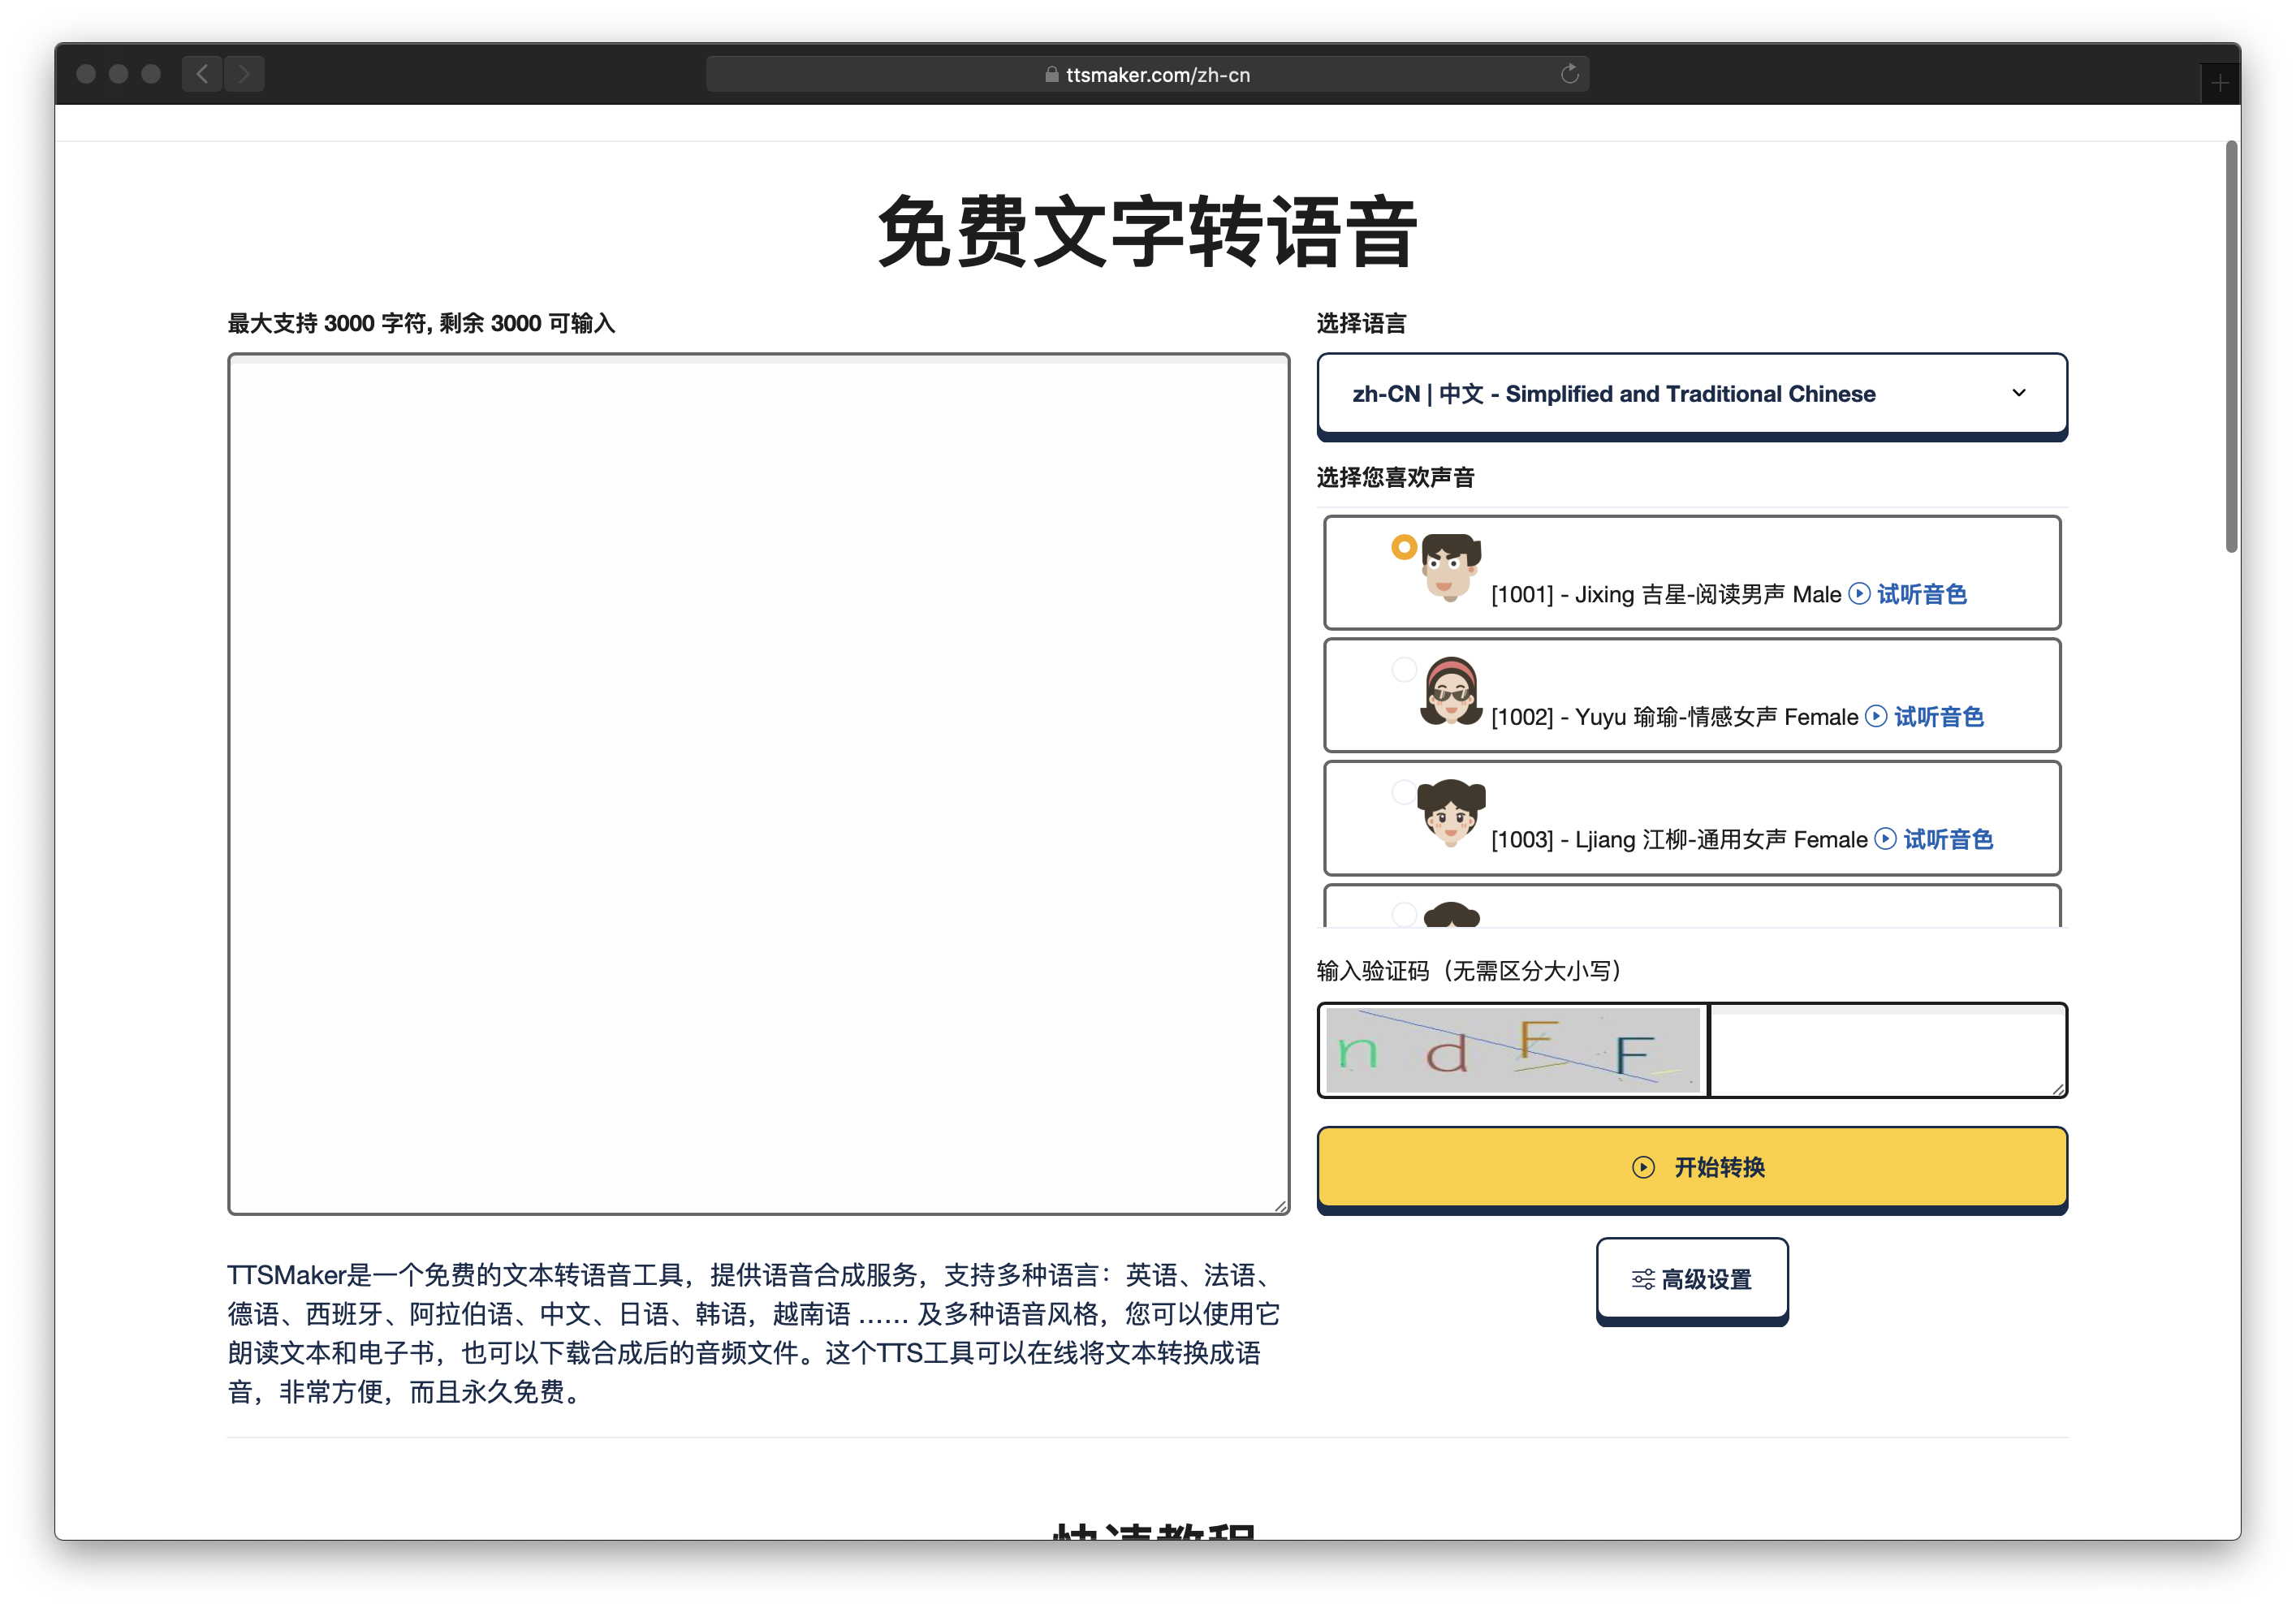Click 试听音色 link for Jixing voice
This screenshot has width=2296, height=1608.
tap(1921, 594)
